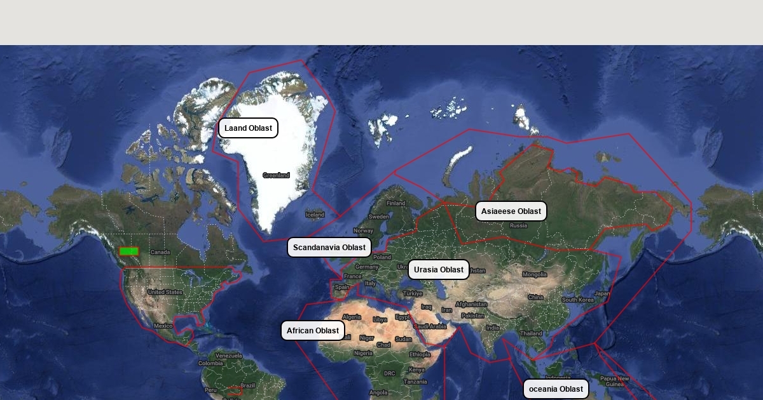This screenshot has height=400, width=763.
Task: Click the Asiaeese Oblast label
Action: point(511,211)
